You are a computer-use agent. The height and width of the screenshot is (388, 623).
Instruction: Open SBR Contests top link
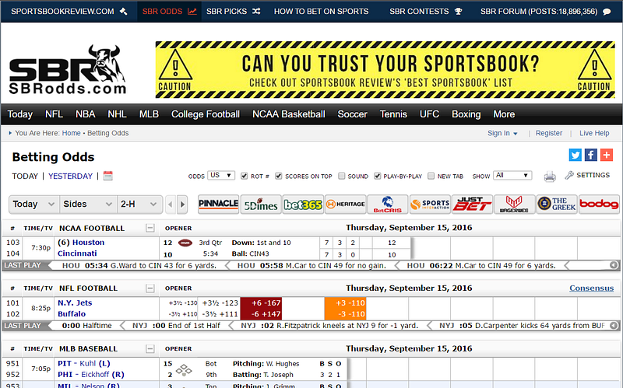pos(425,12)
